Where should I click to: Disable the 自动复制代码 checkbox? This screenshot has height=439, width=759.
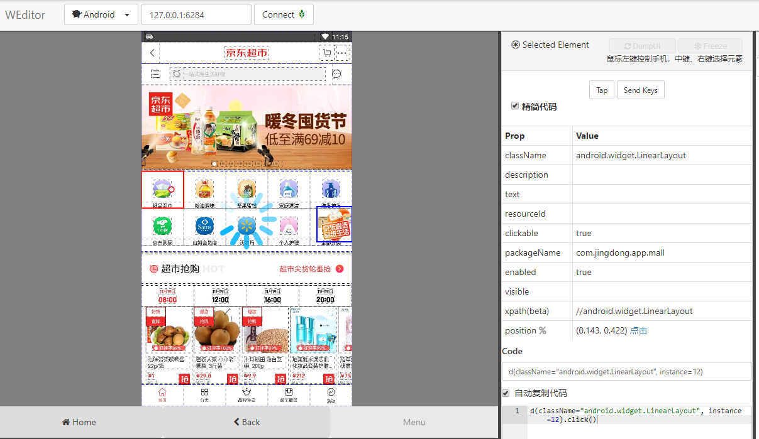pyautogui.click(x=505, y=393)
